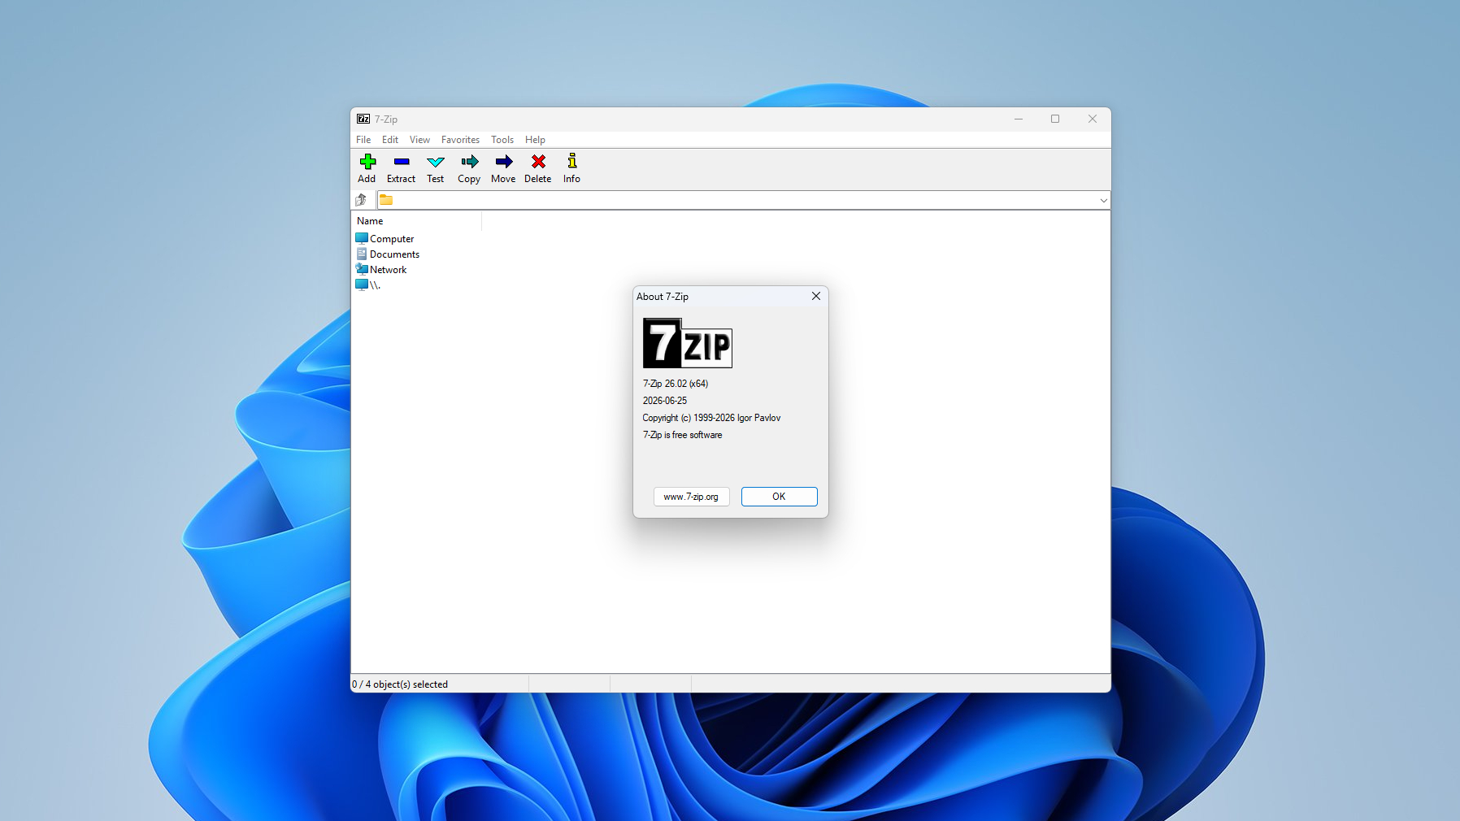This screenshot has height=821, width=1460.
Task: Click OK in About 7-Zip dialog
Action: coord(779,497)
